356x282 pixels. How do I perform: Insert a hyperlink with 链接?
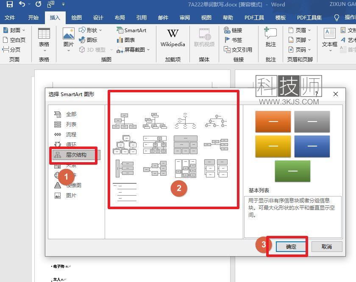click(233, 30)
